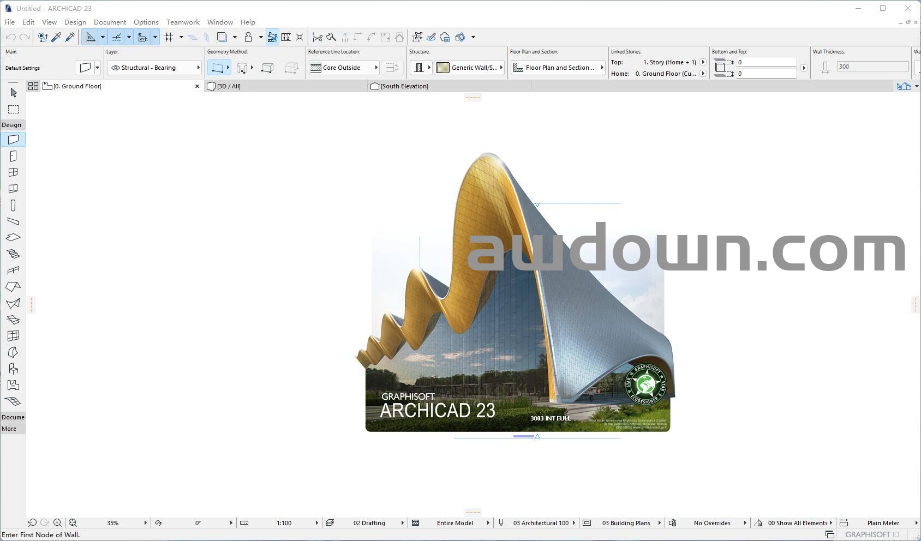Open the Teamwork menu
This screenshot has width=921, height=541.
(183, 22)
